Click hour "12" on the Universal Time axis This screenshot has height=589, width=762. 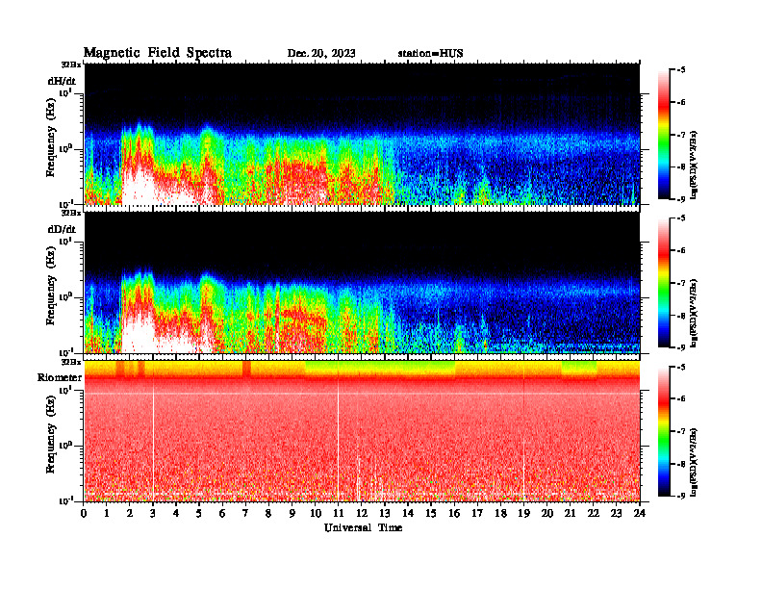click(362, 513)
